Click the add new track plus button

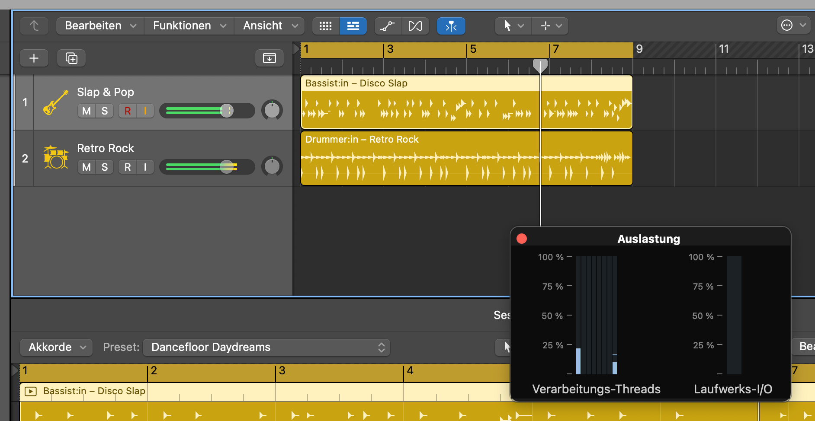34,58
